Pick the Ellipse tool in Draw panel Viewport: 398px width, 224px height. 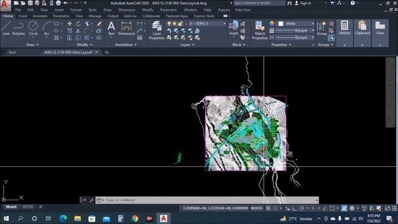pyautogui.click(x=57, y=30)
